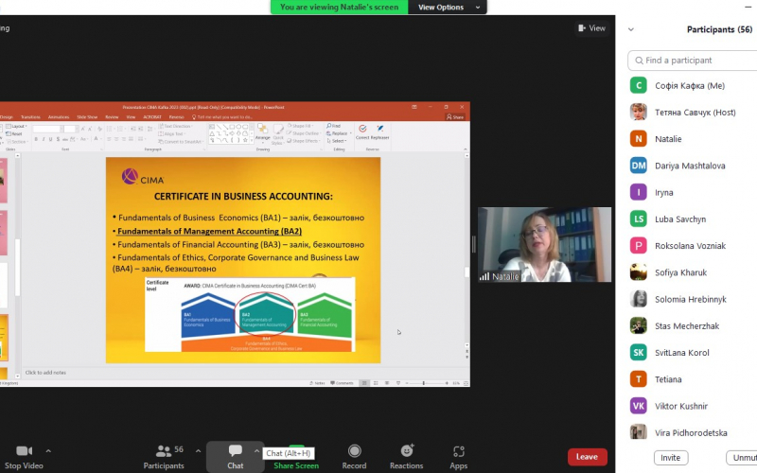Image resolution: width=757 pixels, height=473 pixels.
Task: Click the Find a participant search field
Action: [693, 61]
